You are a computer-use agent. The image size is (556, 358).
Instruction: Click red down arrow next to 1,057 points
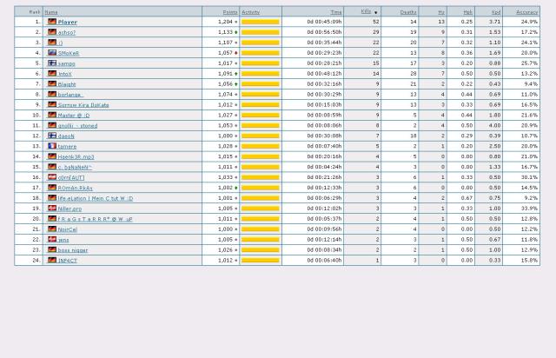pos(236,53)
